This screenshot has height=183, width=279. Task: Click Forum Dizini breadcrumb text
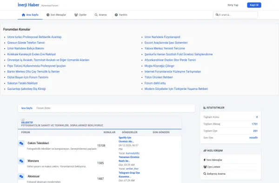pos(43,108)
